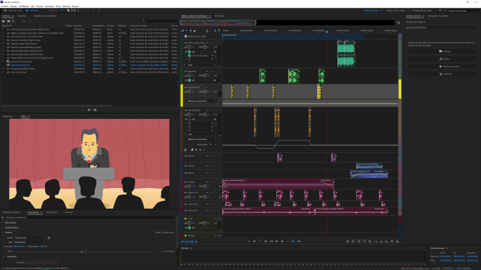Toggle the snapping magnet in editor toolbar
This screenshot has height=270, width=481.
(215, 30)
